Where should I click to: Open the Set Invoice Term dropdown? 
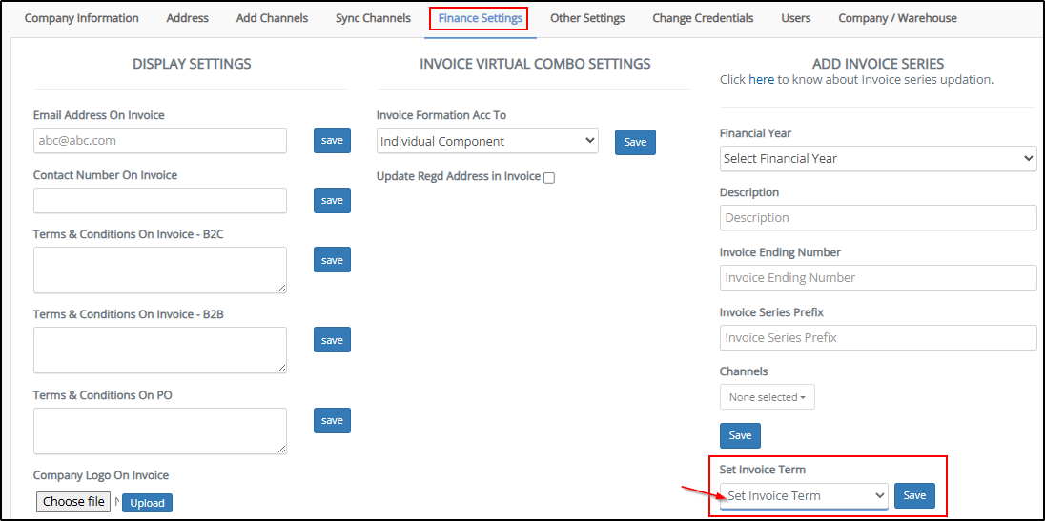pyautogui.click(x=803, y=495)
